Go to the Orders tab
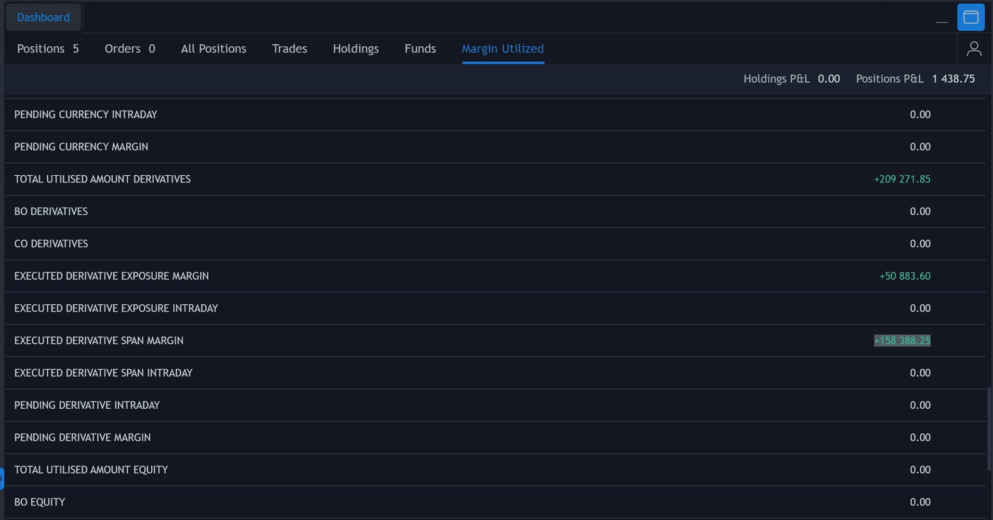 tap(130, 49)
